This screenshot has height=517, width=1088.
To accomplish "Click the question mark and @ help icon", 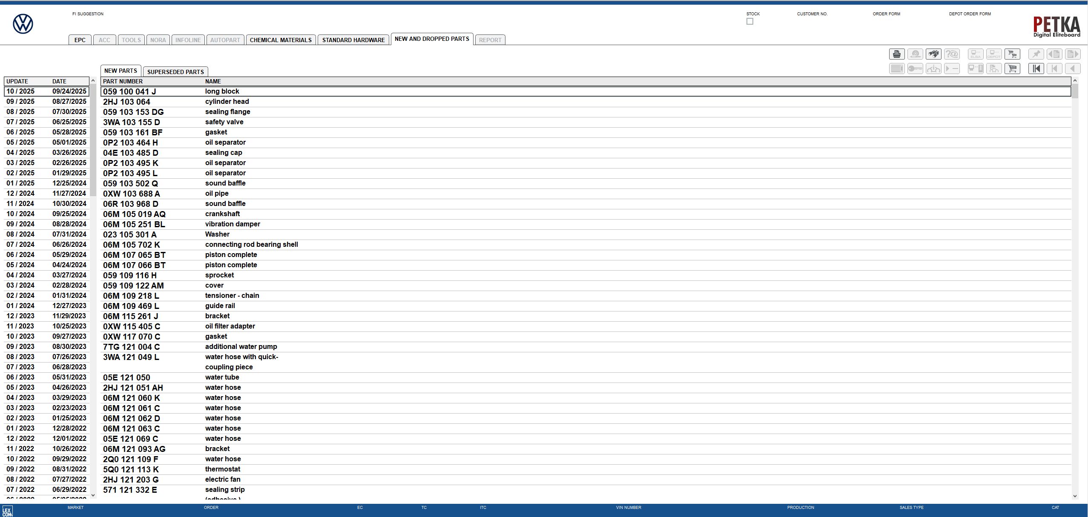I will point(952,54).
